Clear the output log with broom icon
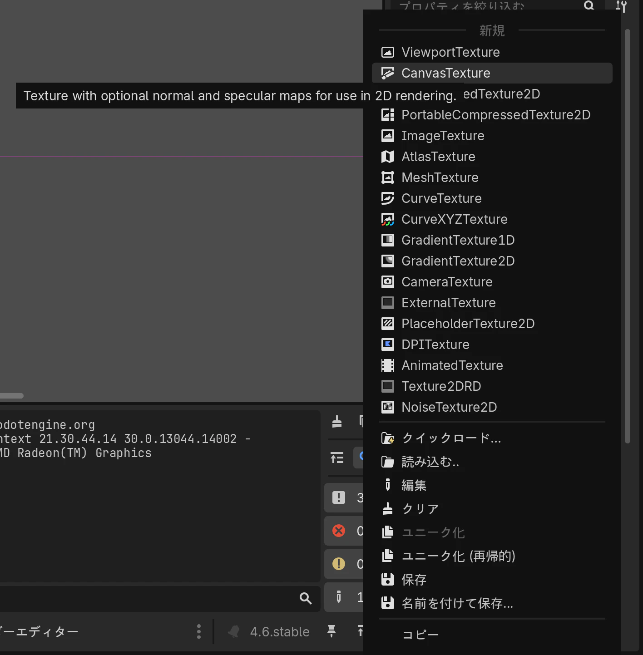 point(337,422)
